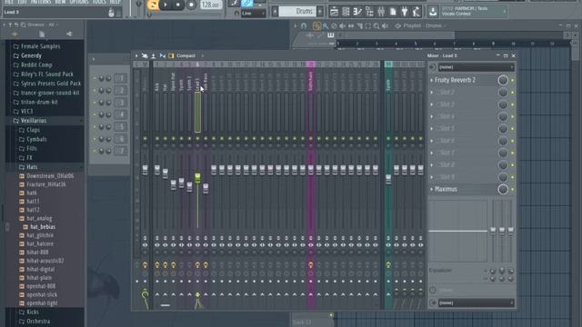Open the PATTERNS menu

click(41, 2)
